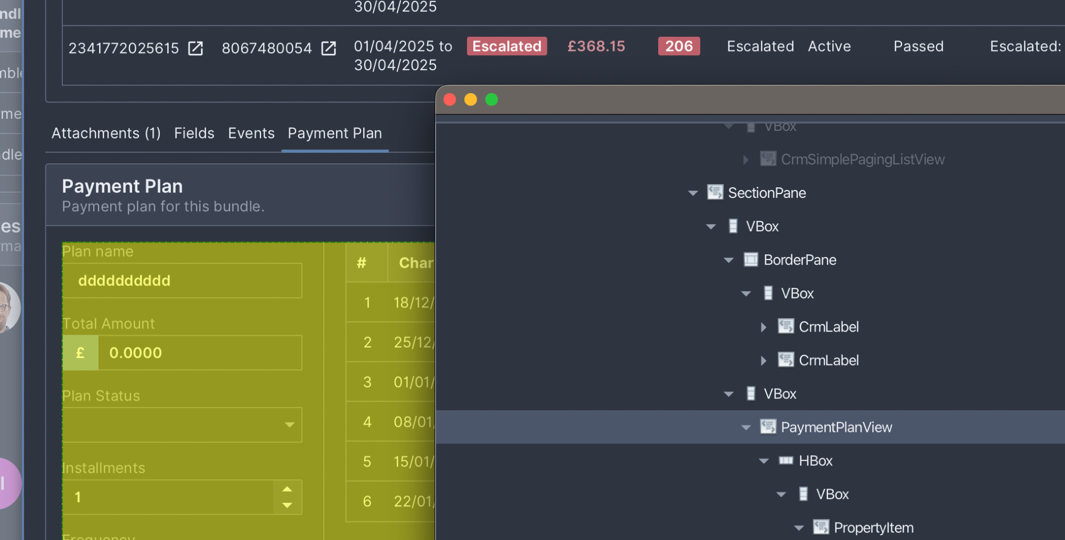Click the PropertyItem node icon

click(821, 527)
